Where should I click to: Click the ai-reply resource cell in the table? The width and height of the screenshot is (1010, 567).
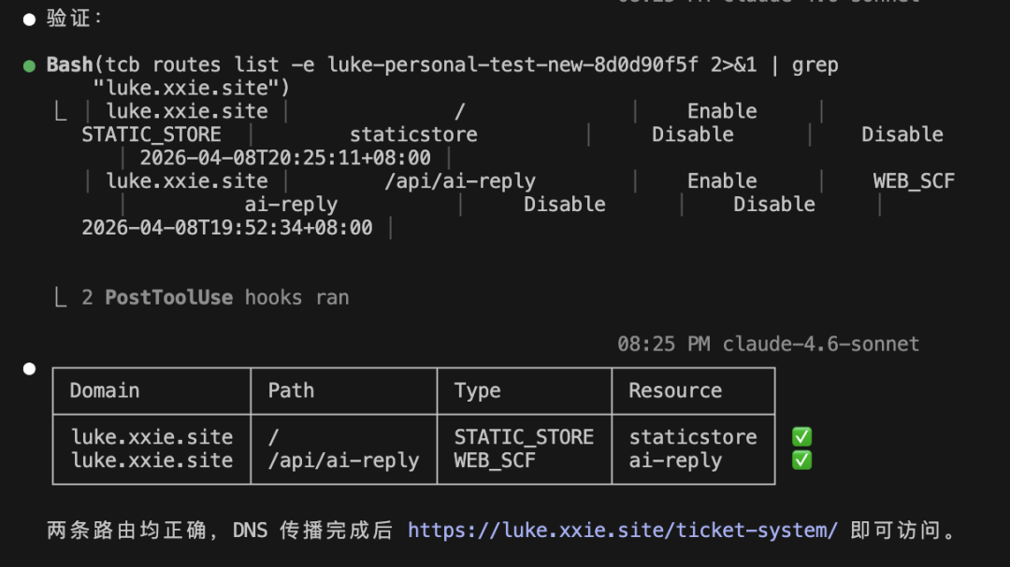point(675,461)
